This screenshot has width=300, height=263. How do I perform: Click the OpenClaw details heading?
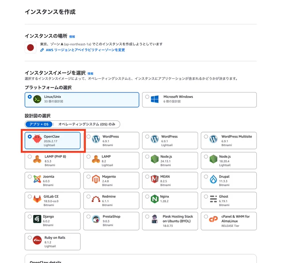pos(45,262)
